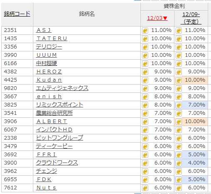Click coin icon in FDK 12/09 column
Viewport: 211px width, 194px height.
point(179,180)
